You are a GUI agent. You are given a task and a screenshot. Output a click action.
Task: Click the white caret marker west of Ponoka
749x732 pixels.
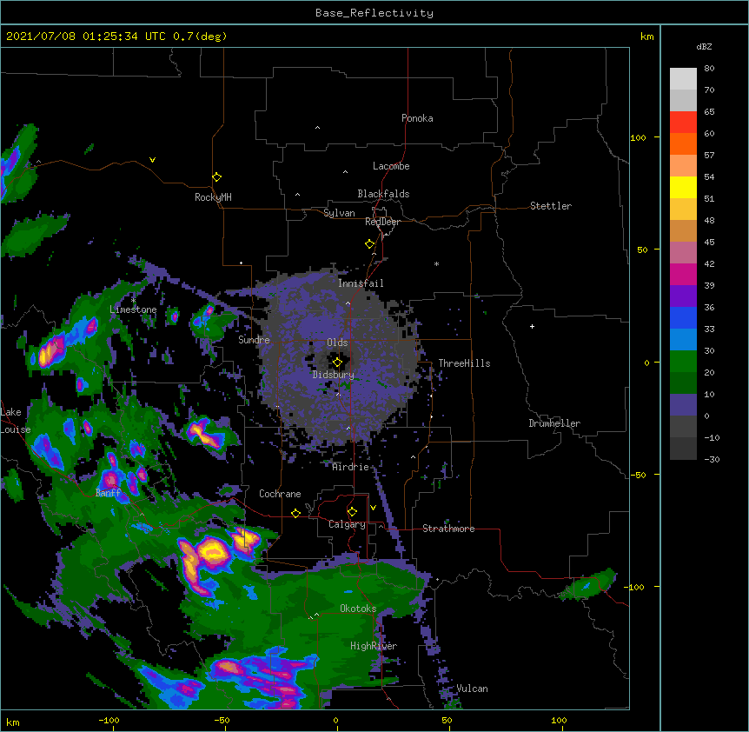pyautogui.click(x=317, y=128)
